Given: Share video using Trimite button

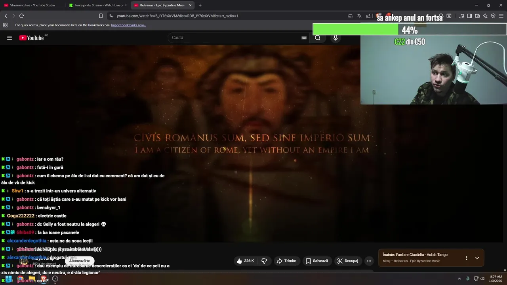Looking at the screenshot, I should point(286,261).
